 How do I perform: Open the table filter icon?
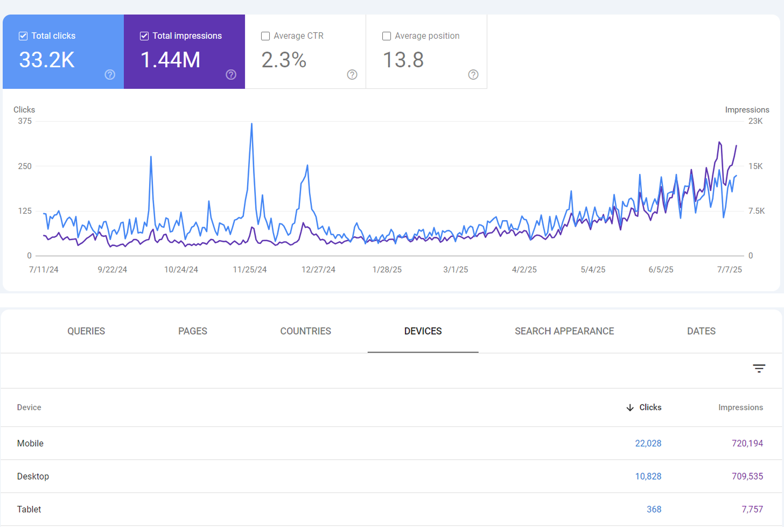pos(759,369)
